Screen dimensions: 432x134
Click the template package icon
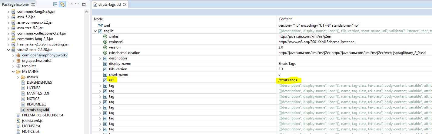point(18,66)
